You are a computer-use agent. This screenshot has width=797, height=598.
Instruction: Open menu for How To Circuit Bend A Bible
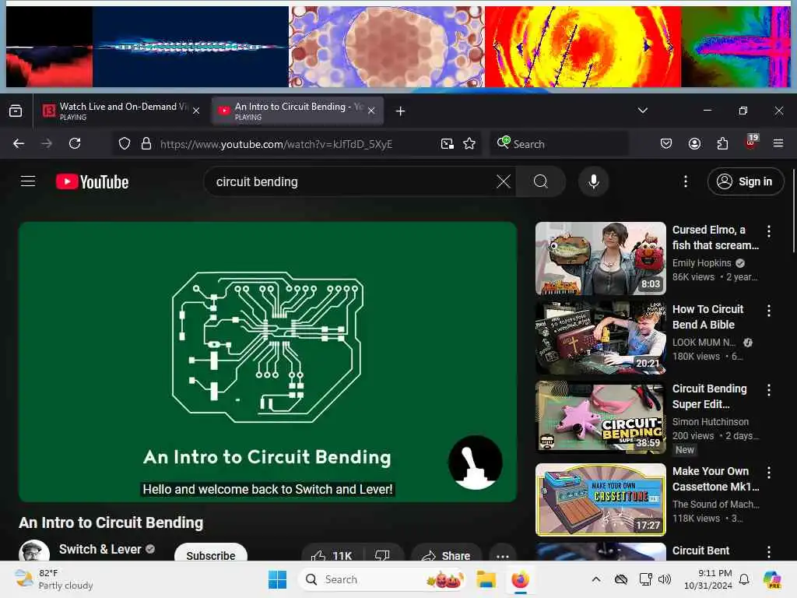tap(768, 311)
